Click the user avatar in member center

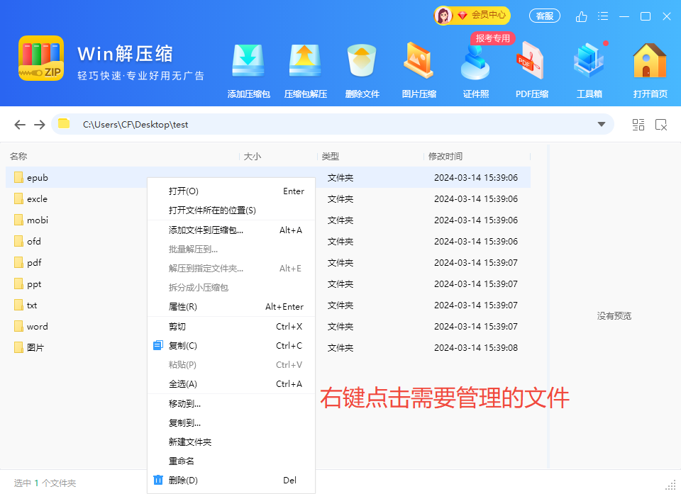(x=443, y=16)
